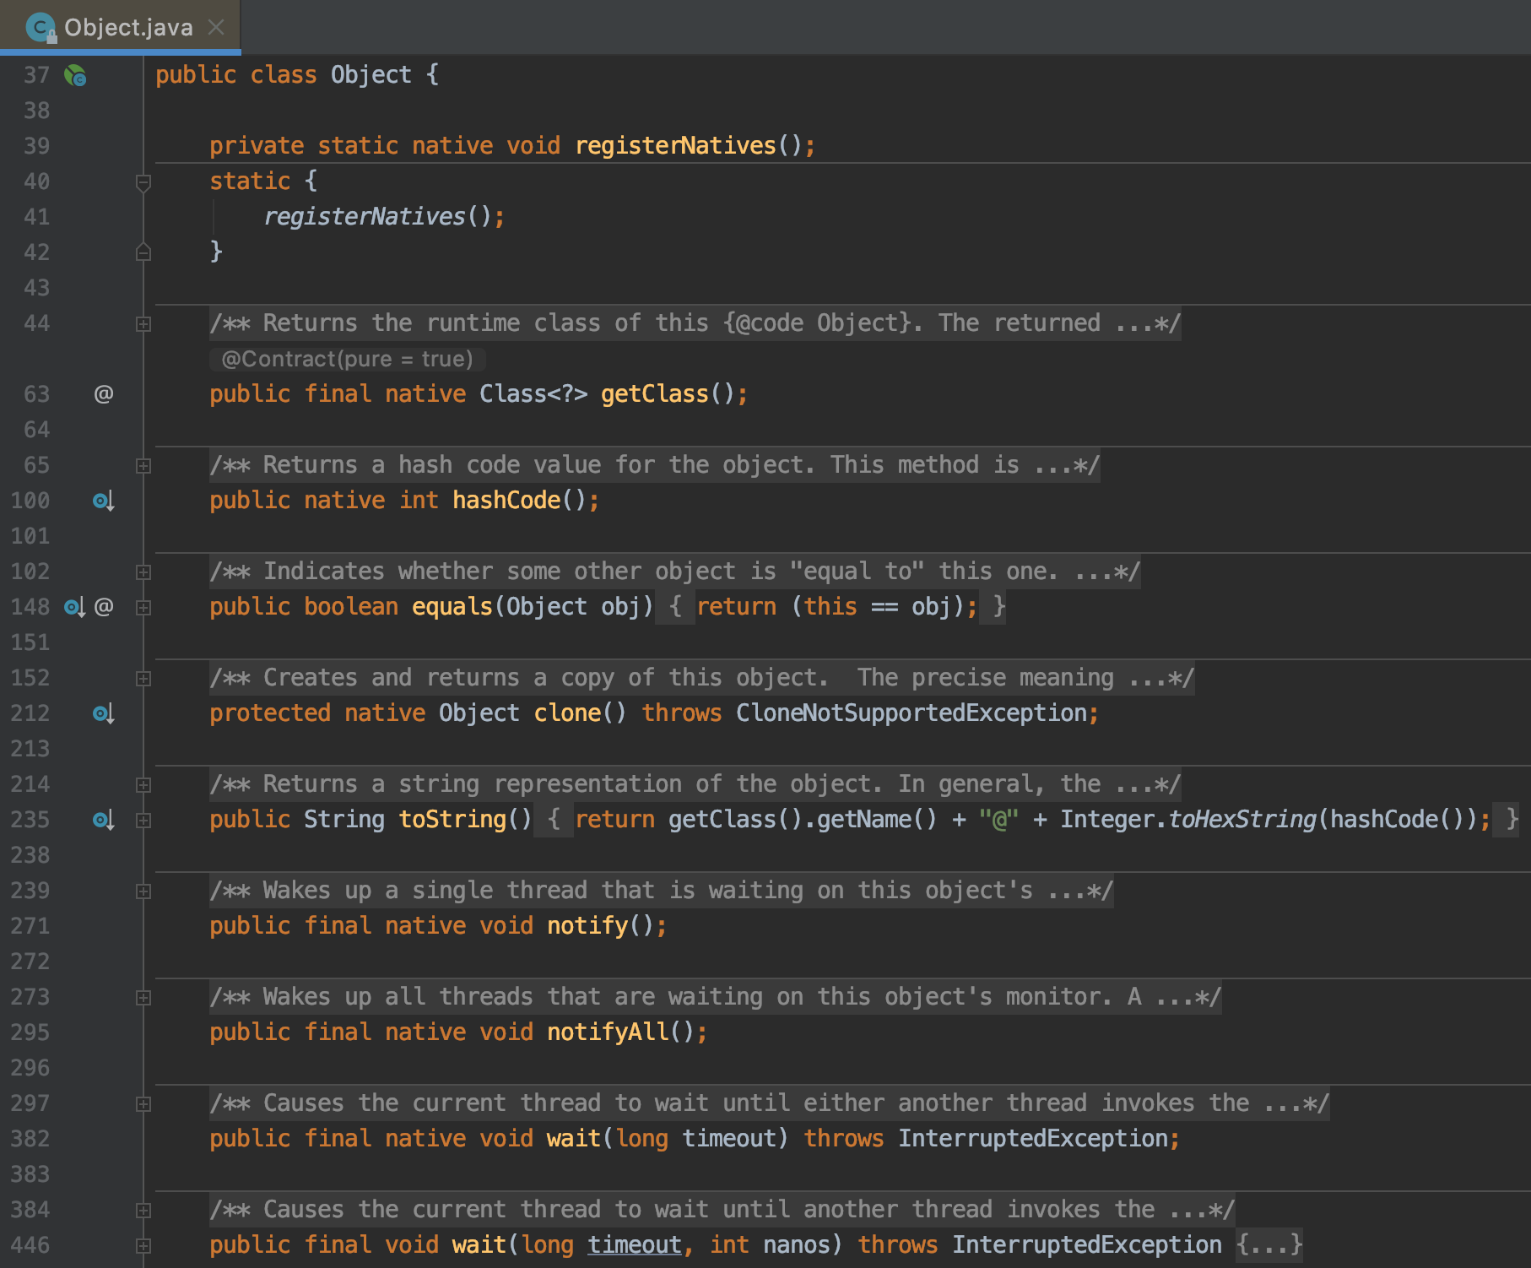1531x1268 pixels.
Task: Click the getClass method name on line 63
Action: point(655,394)
